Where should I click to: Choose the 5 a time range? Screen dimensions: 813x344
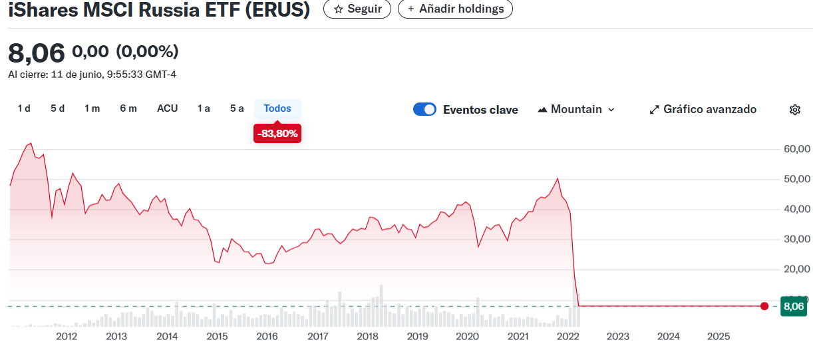(x=237, y=108)
